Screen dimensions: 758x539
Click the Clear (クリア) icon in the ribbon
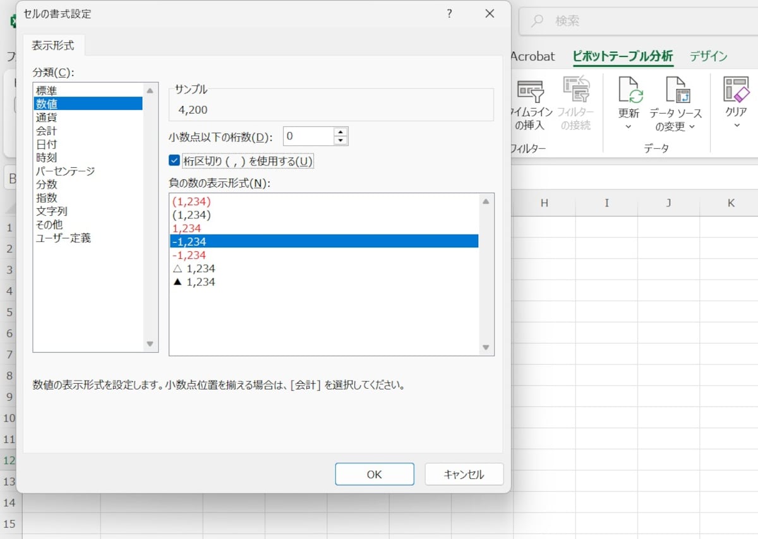coord(736,91)
